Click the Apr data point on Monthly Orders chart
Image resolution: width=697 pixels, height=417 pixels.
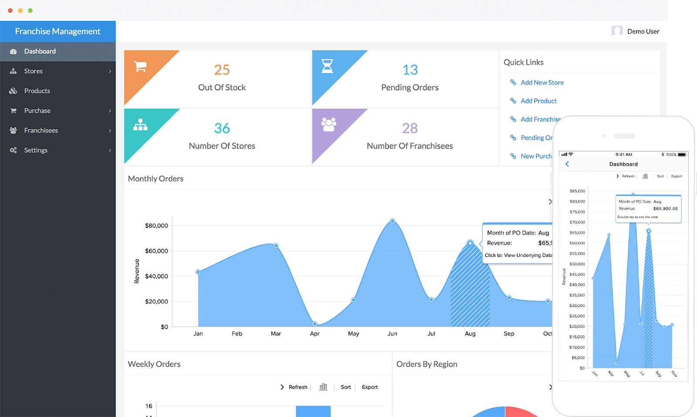[x=315, y=324]
